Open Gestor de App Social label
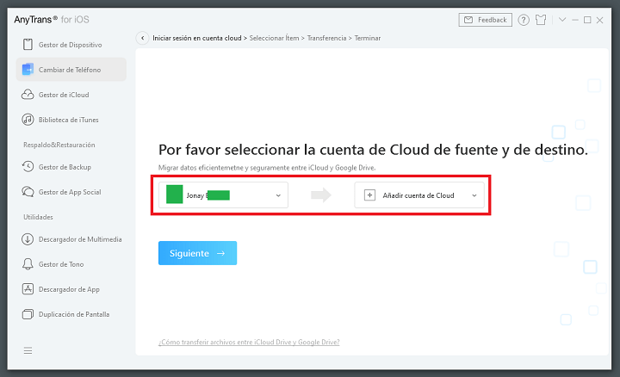The image size is (620, 377). pyautogui.click(x=70, y=192)
